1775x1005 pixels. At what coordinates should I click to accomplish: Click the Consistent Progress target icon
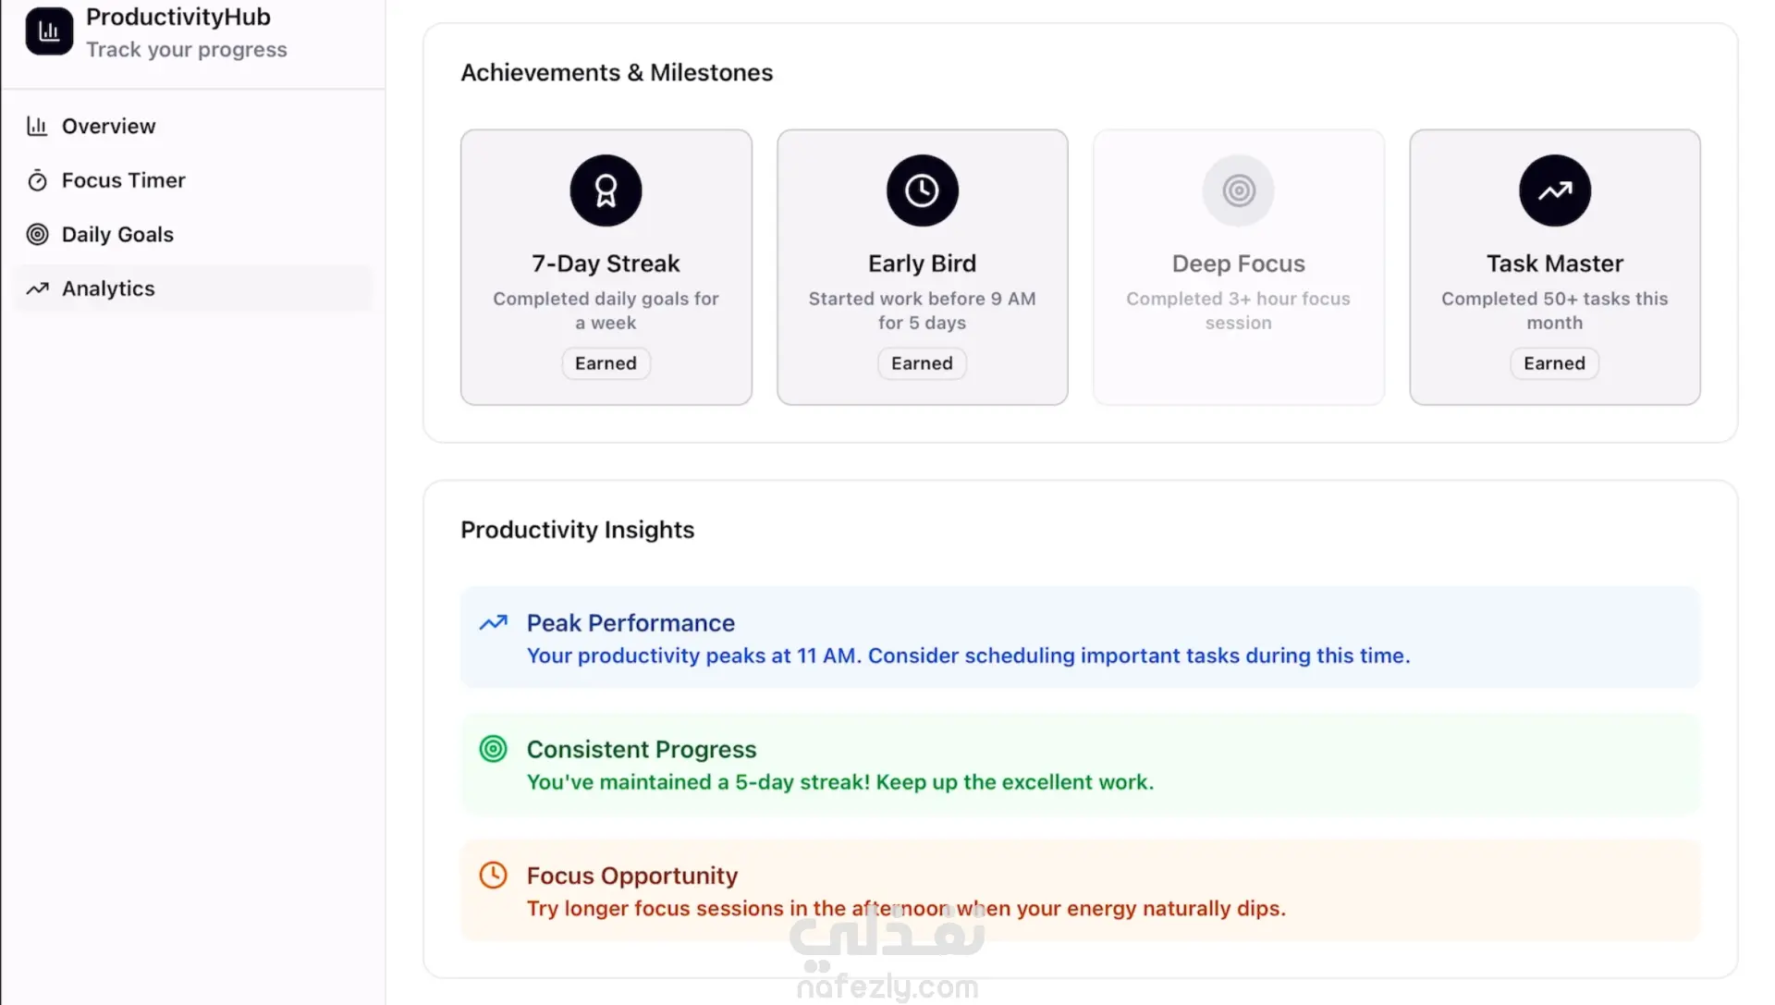point(494,749)
